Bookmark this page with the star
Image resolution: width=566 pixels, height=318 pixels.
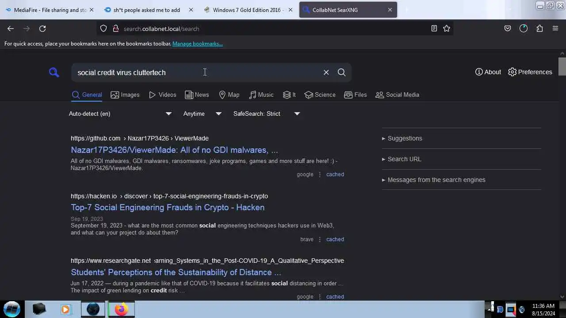pos(447,29)
